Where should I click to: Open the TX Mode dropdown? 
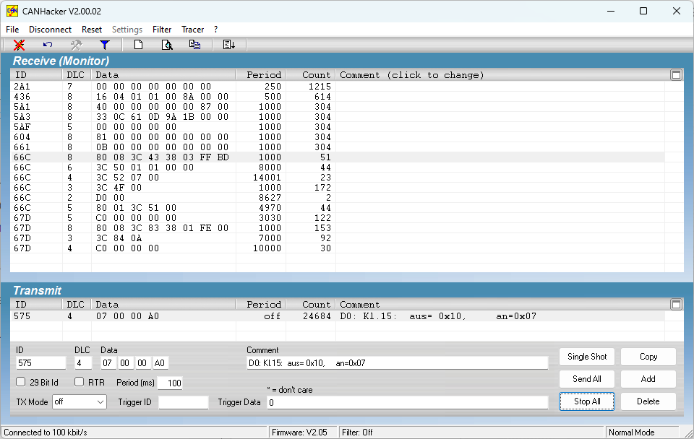pos(80,402)
